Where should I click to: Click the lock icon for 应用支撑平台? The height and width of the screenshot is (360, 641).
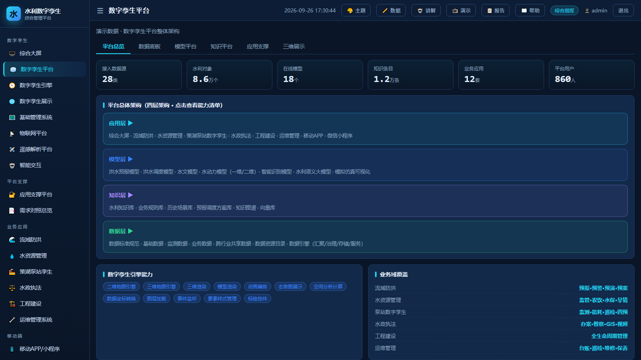pyautogui.click(x=12, y=195)
